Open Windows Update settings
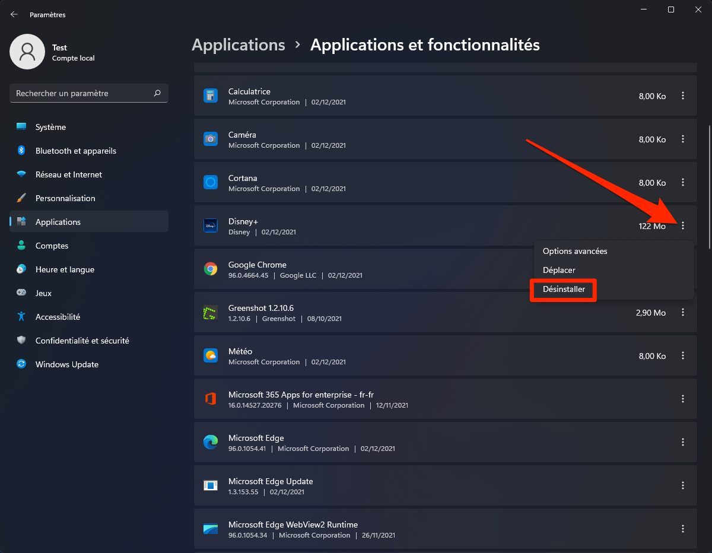This screenshot has height=553, width=712. [x=89, y=364]
